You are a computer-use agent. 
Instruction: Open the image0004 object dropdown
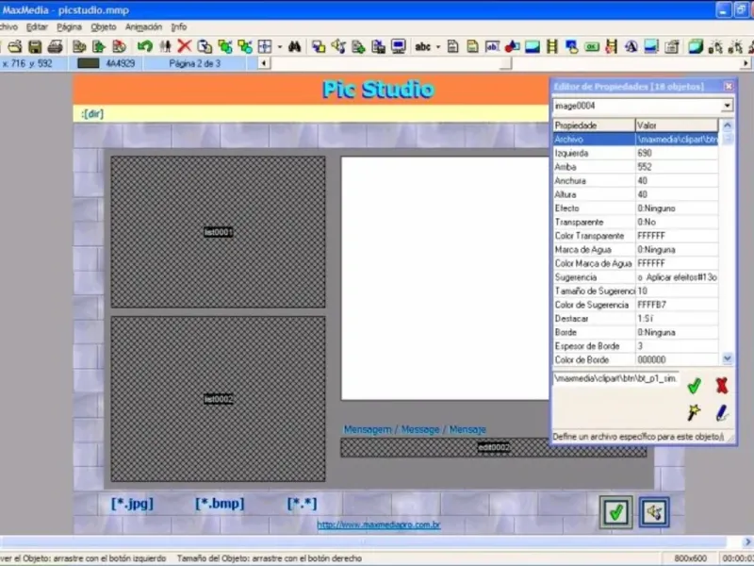click(727, 106)
